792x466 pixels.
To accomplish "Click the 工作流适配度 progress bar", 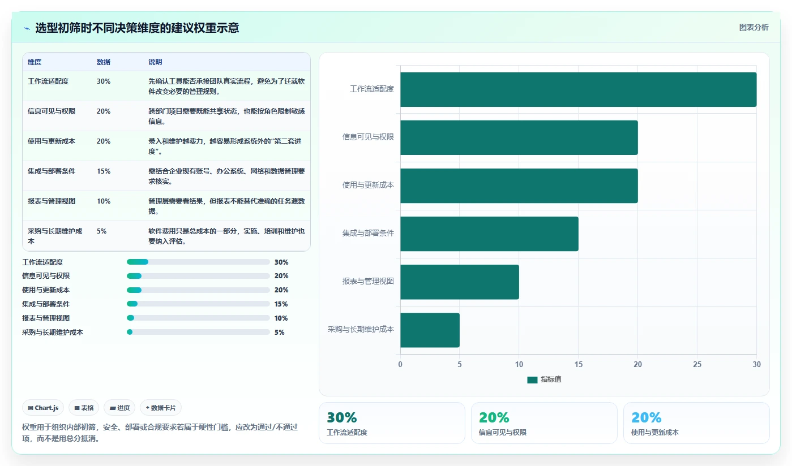I will click(198, 262).
